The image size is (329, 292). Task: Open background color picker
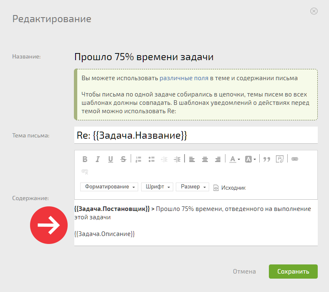251,159
